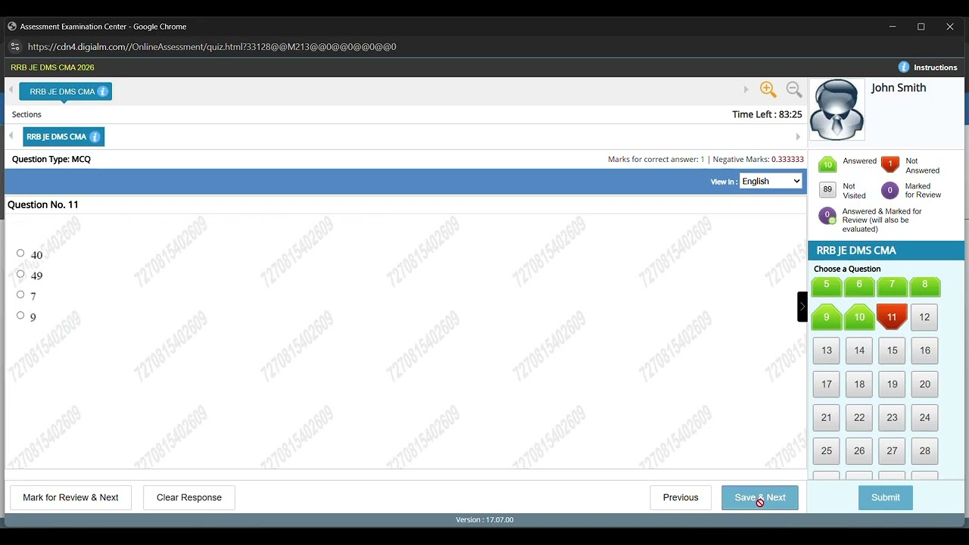Go to question 6 in the palette

(x=859, y=286)
